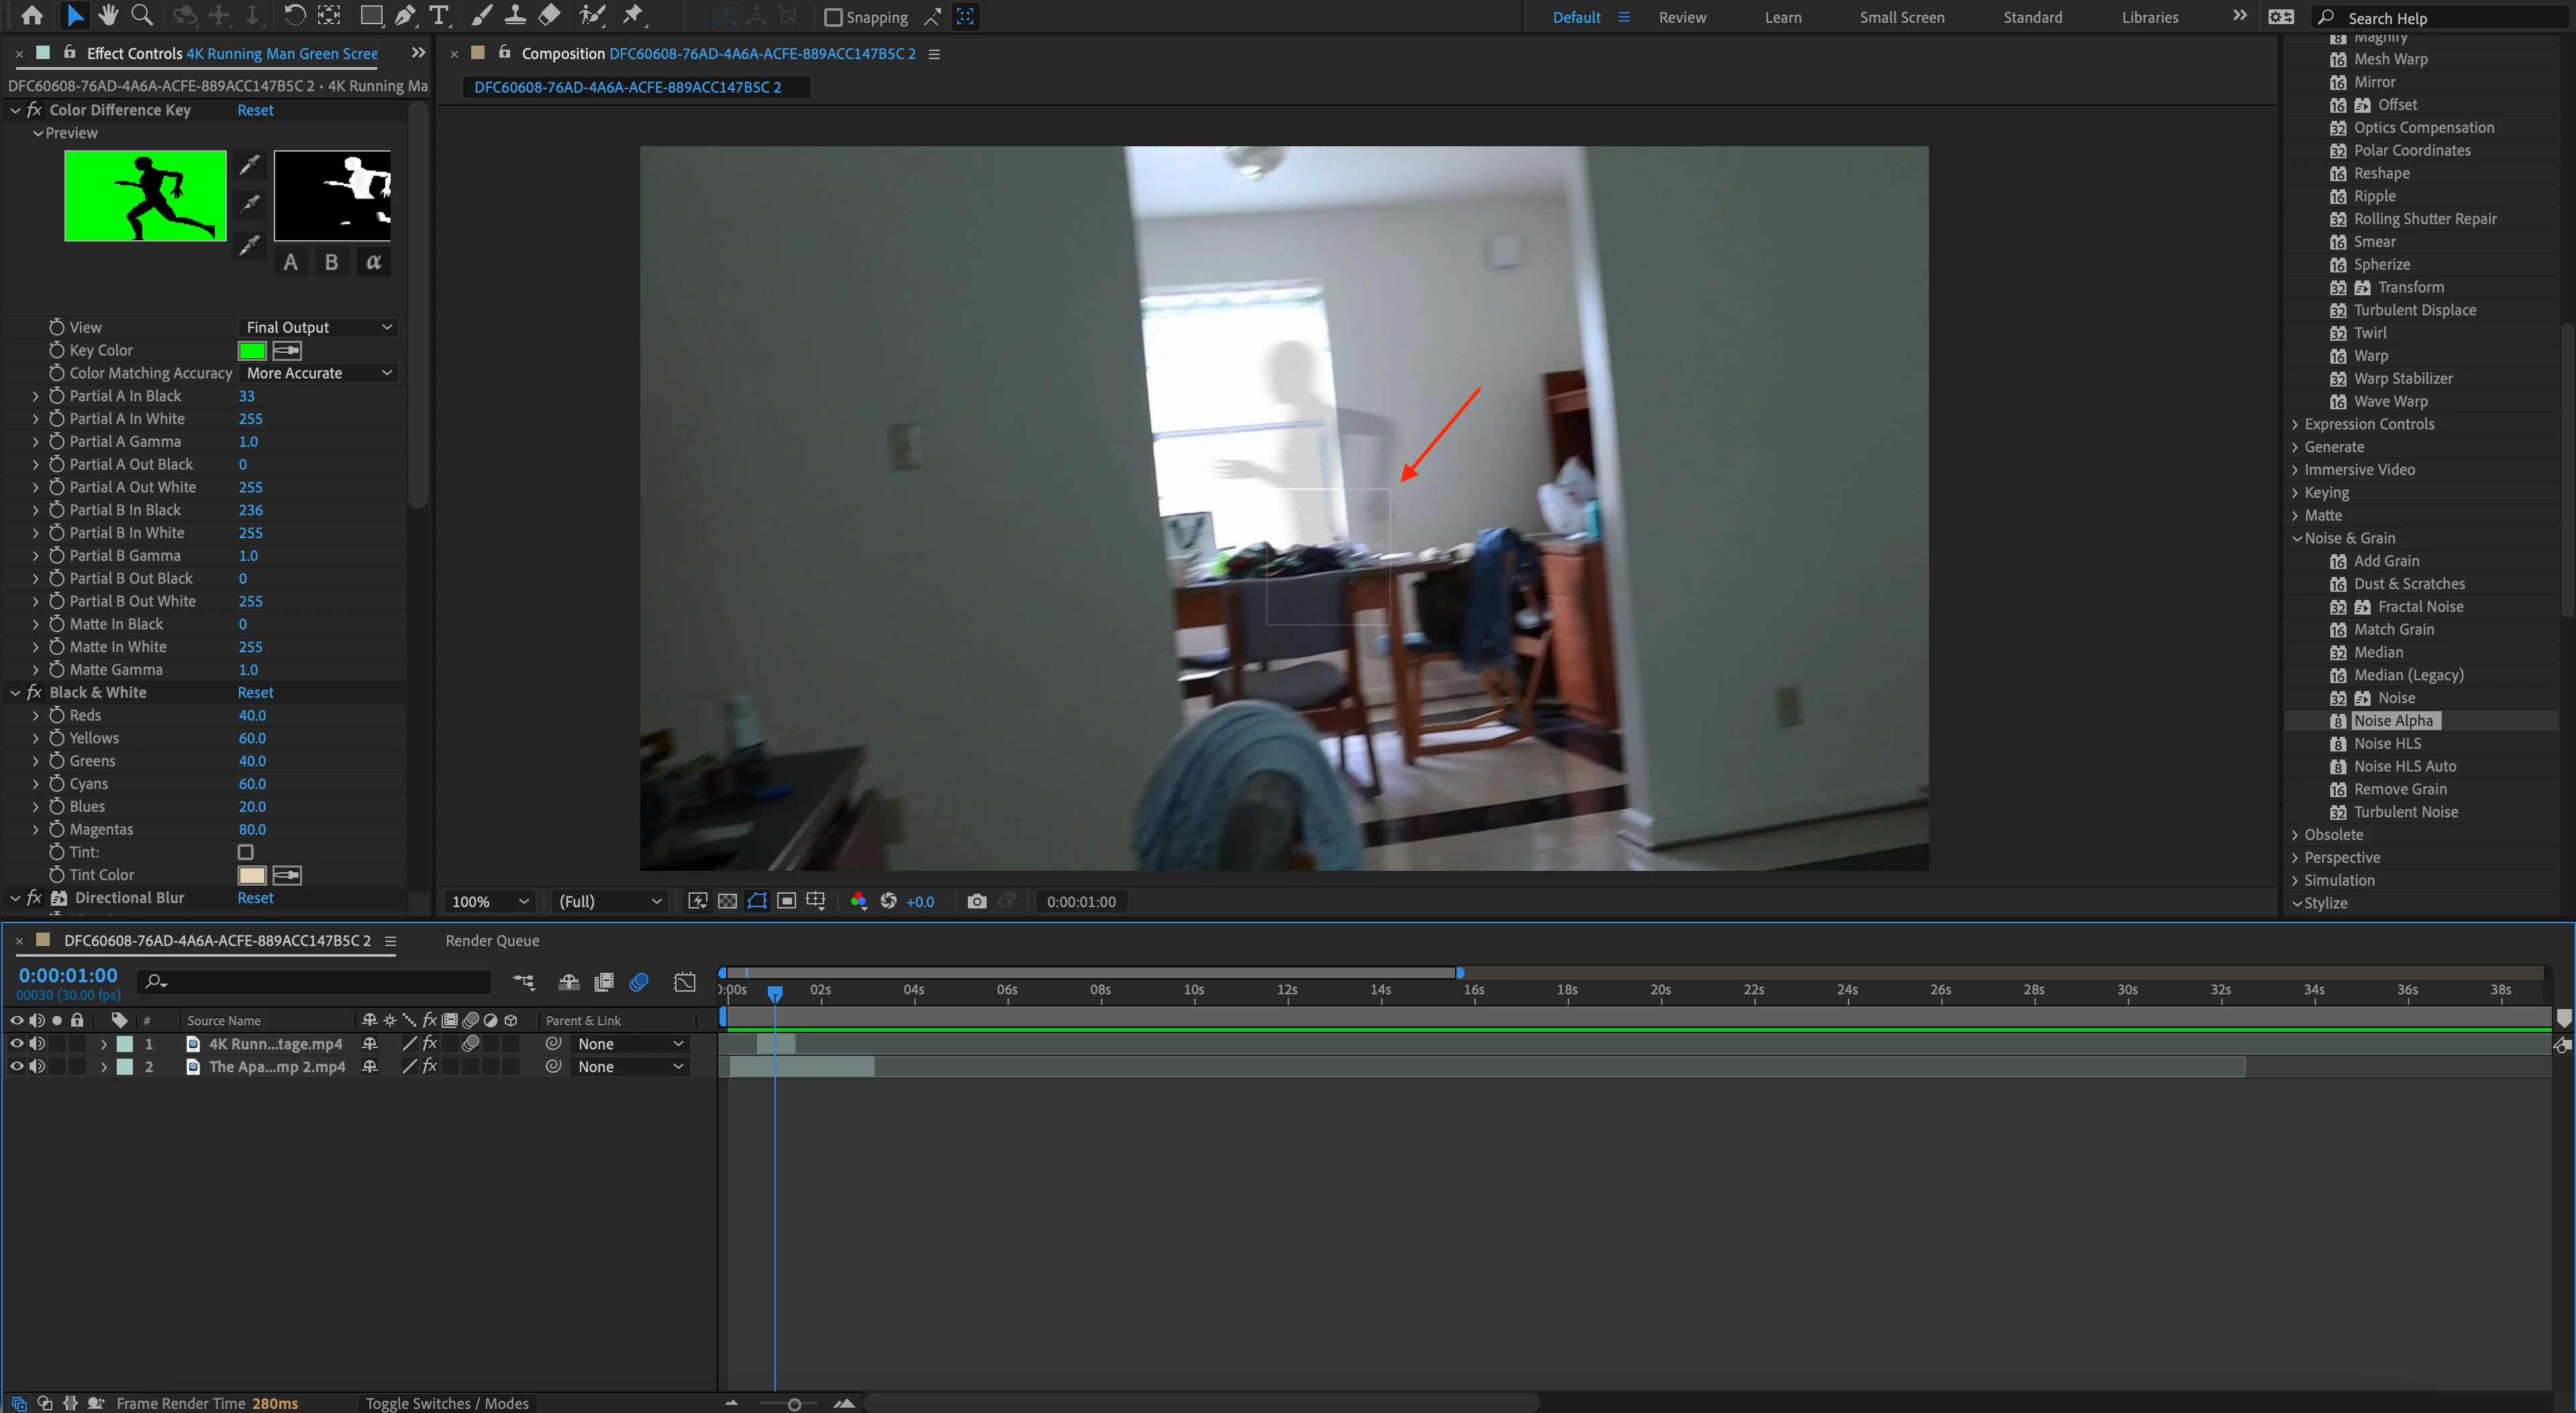2576x1413 pixels.
Task: Switch to the Review workspace
Action: (1682, 17)
